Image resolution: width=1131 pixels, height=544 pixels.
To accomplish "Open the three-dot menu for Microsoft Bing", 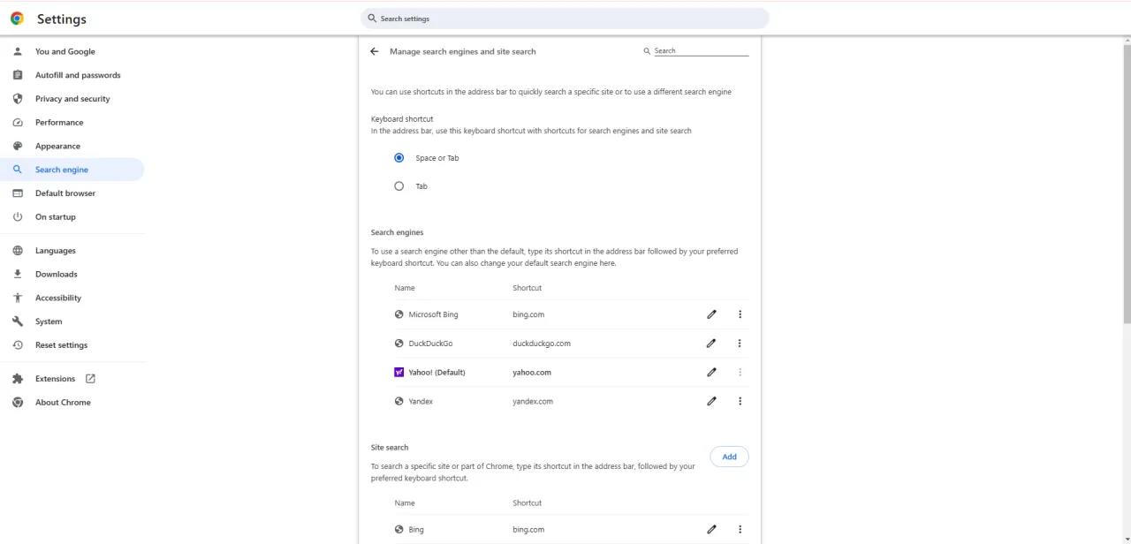I will point(740,314).
